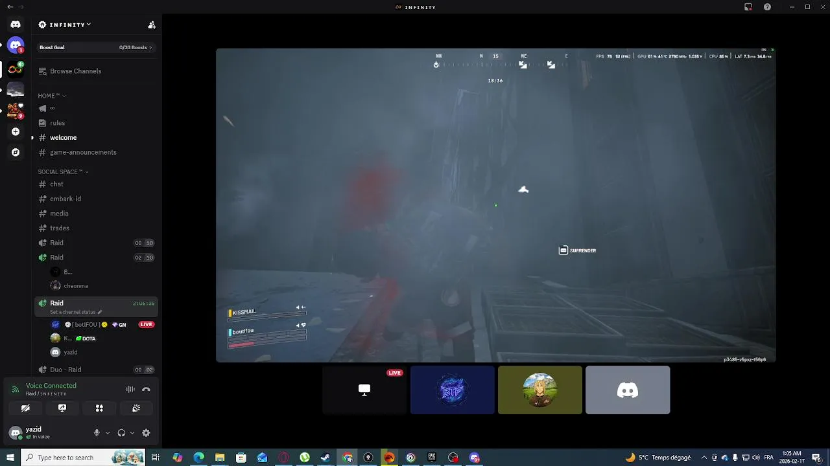The width and height of the screenshot is (830, 466).
Task: Toggle the camera on or off
Action: click(x=25, y=408)
